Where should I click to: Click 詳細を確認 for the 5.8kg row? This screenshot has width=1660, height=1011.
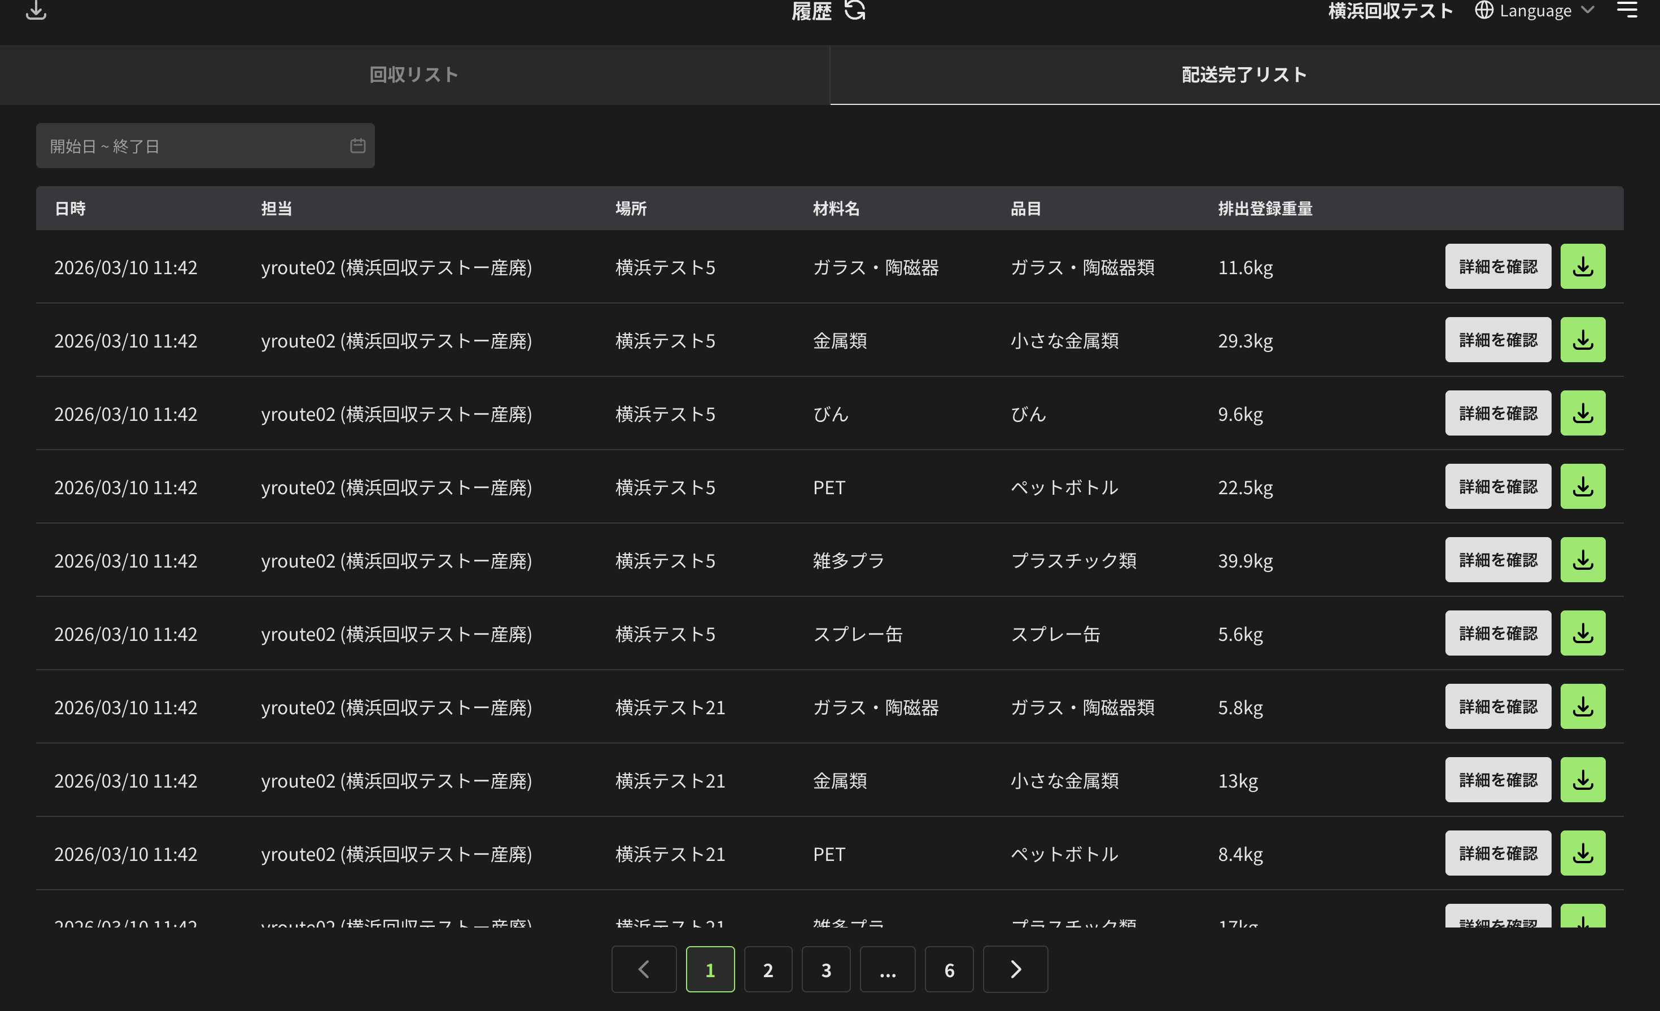tap(1499, 707)
